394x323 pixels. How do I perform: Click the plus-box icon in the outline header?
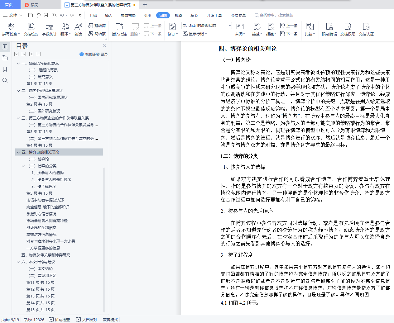click(x=31, y=54)
